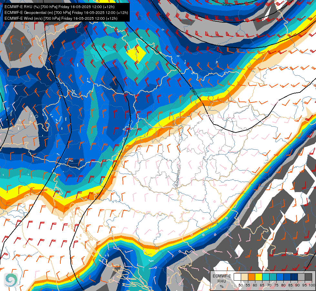Pick the yellow 60-65 legend swatch
316x291 pixels.
(259, 277)
